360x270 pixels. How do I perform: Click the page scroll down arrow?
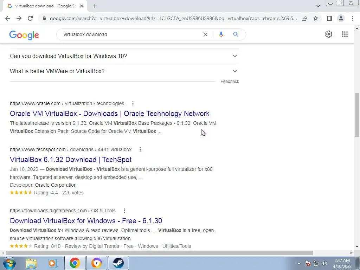coord(357,247)
